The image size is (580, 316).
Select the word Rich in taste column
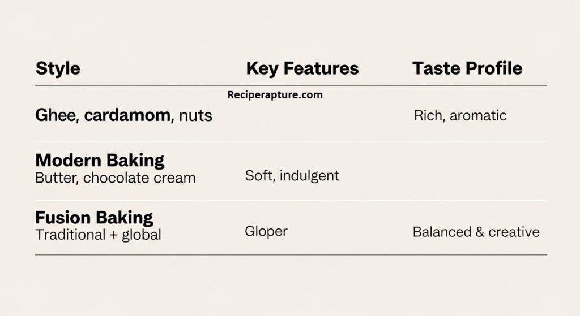pos(427,116)
